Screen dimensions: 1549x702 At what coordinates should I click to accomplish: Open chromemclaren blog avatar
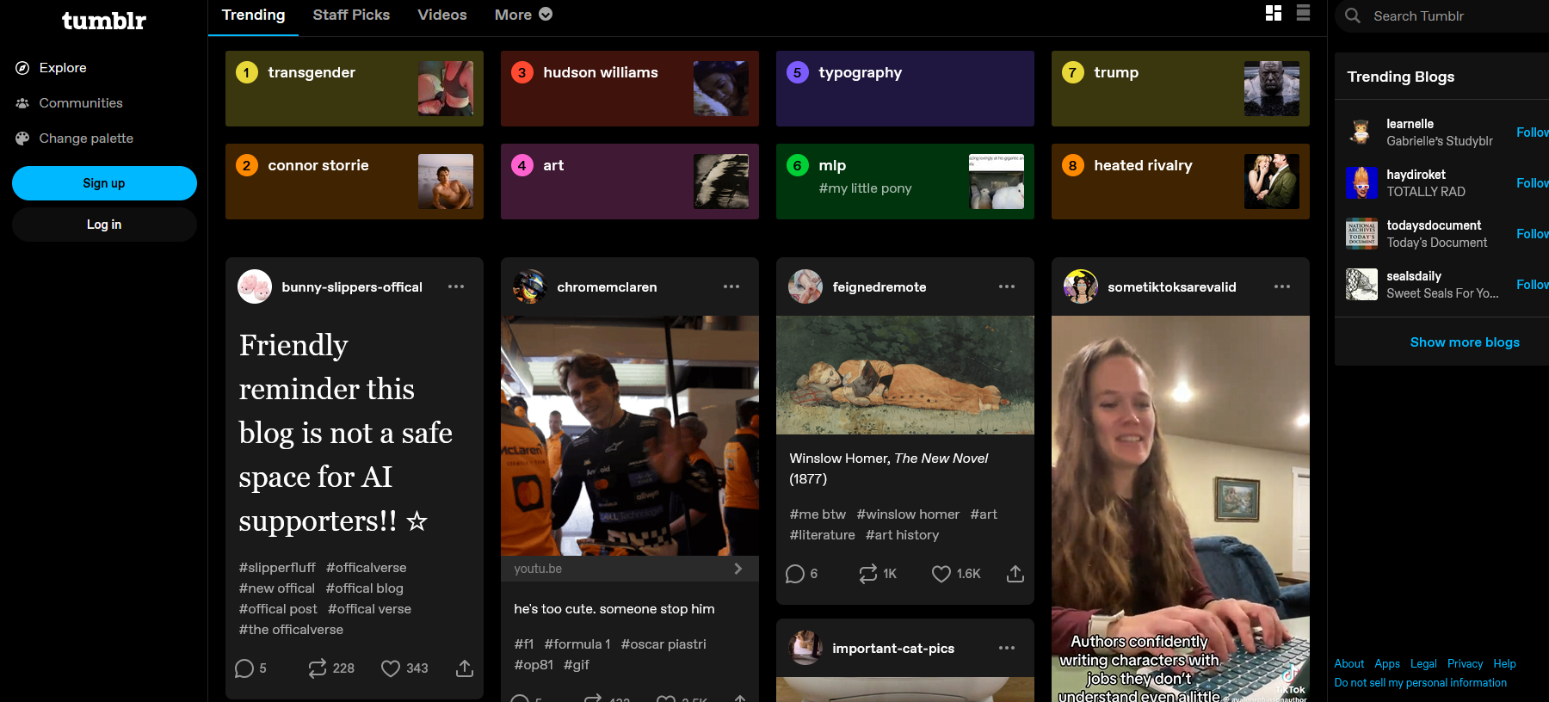click(530, 286)
